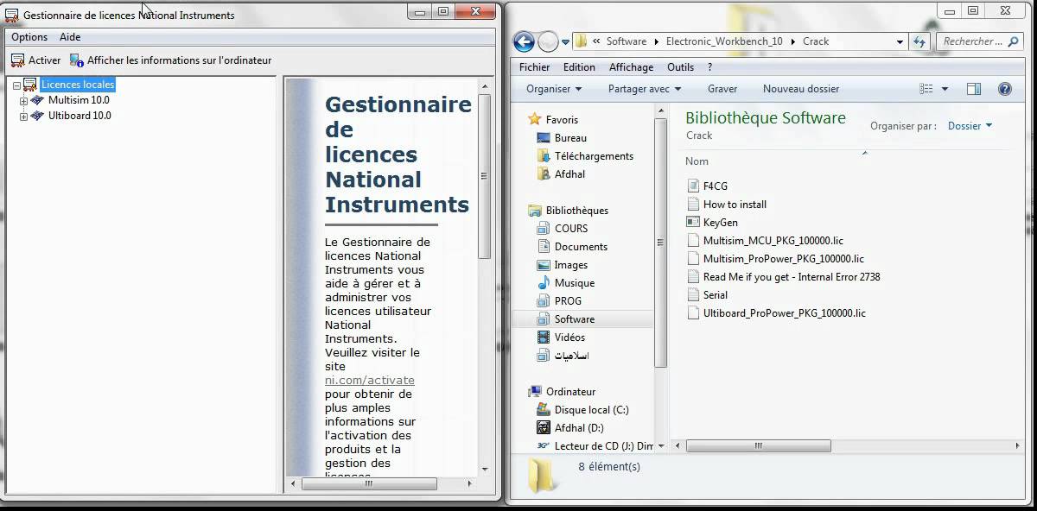
Task: Open the Affichage menu in Explorer
Action: [x=631, y=67]
